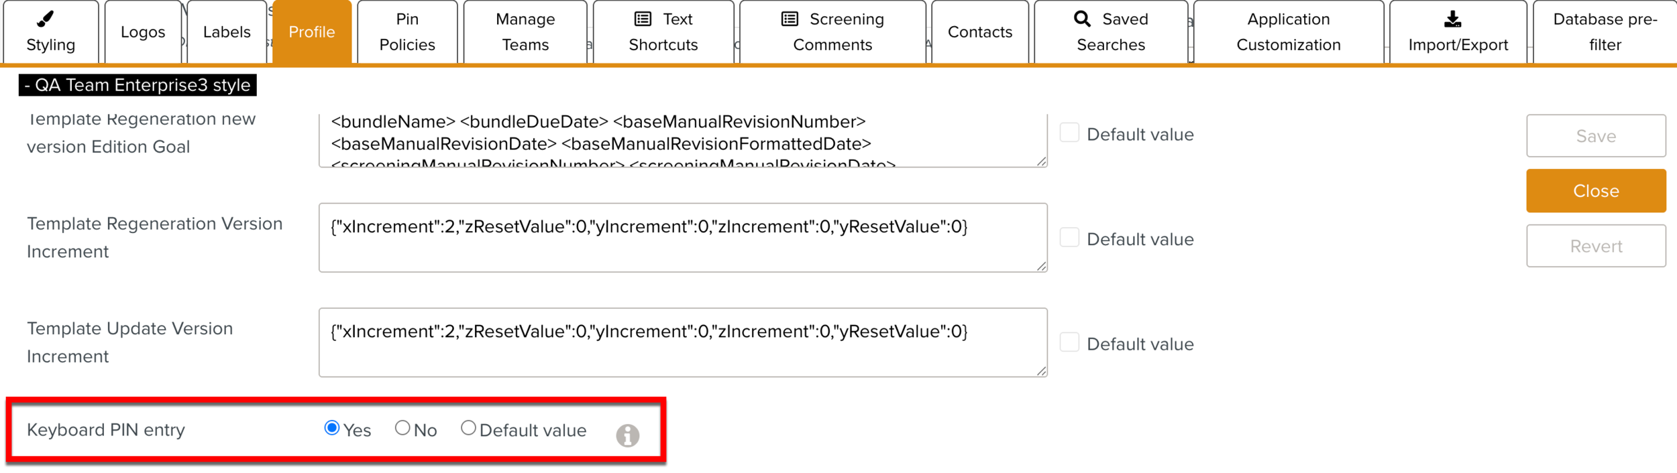The height and width of the screenshot is (473, 1677).
Task: Click the Template Regeneration Version Increment label
Action: click(x=155, y=238)
